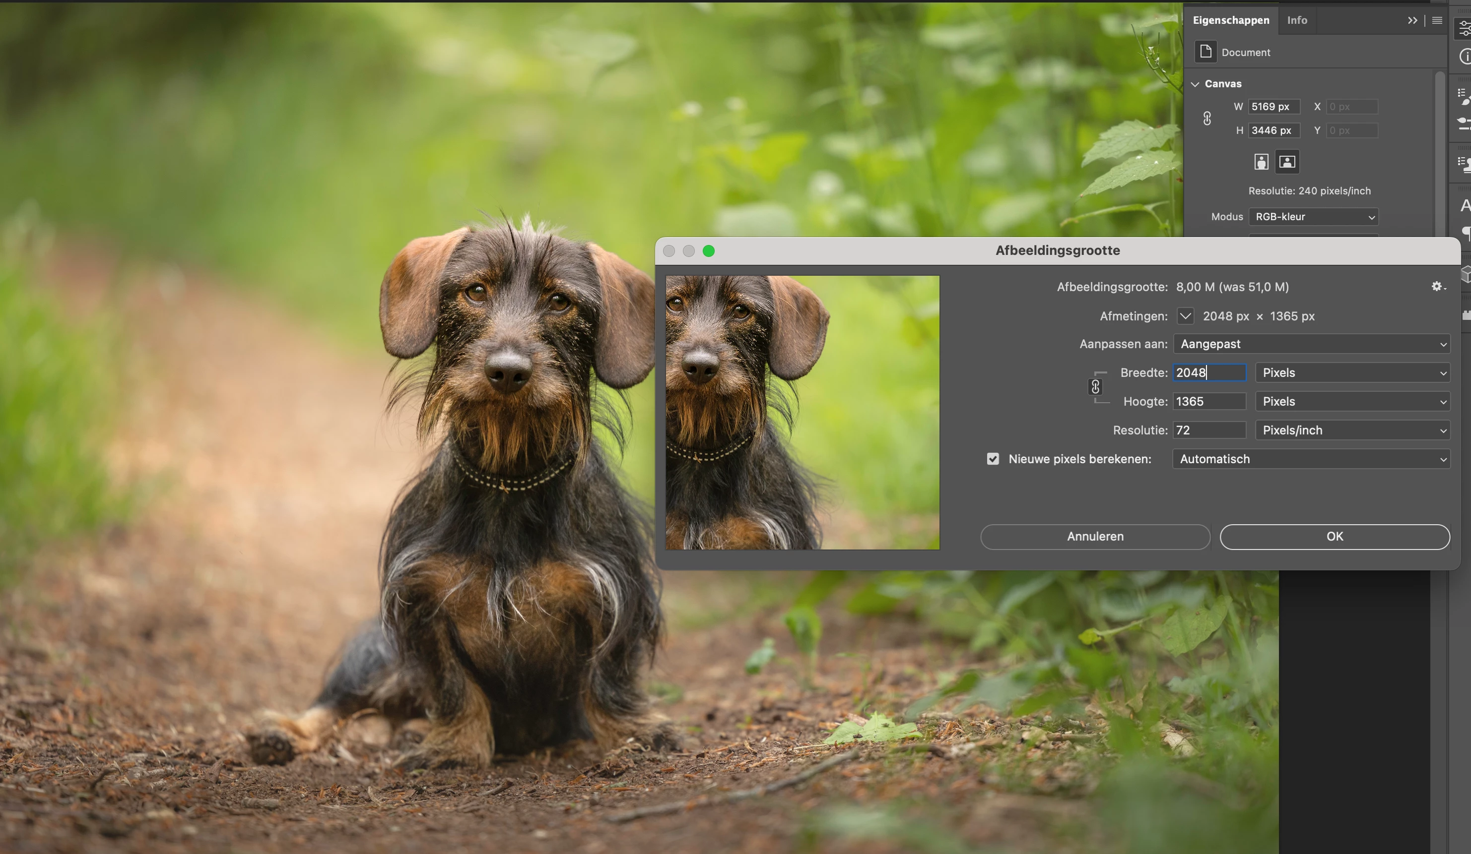Confirm the resize with OK

point(1335,537)
